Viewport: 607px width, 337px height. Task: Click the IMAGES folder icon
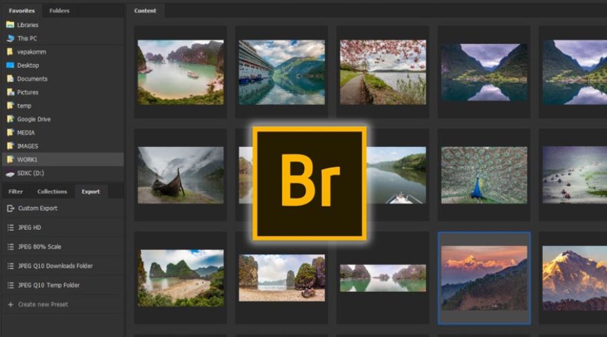pos(10,146)
